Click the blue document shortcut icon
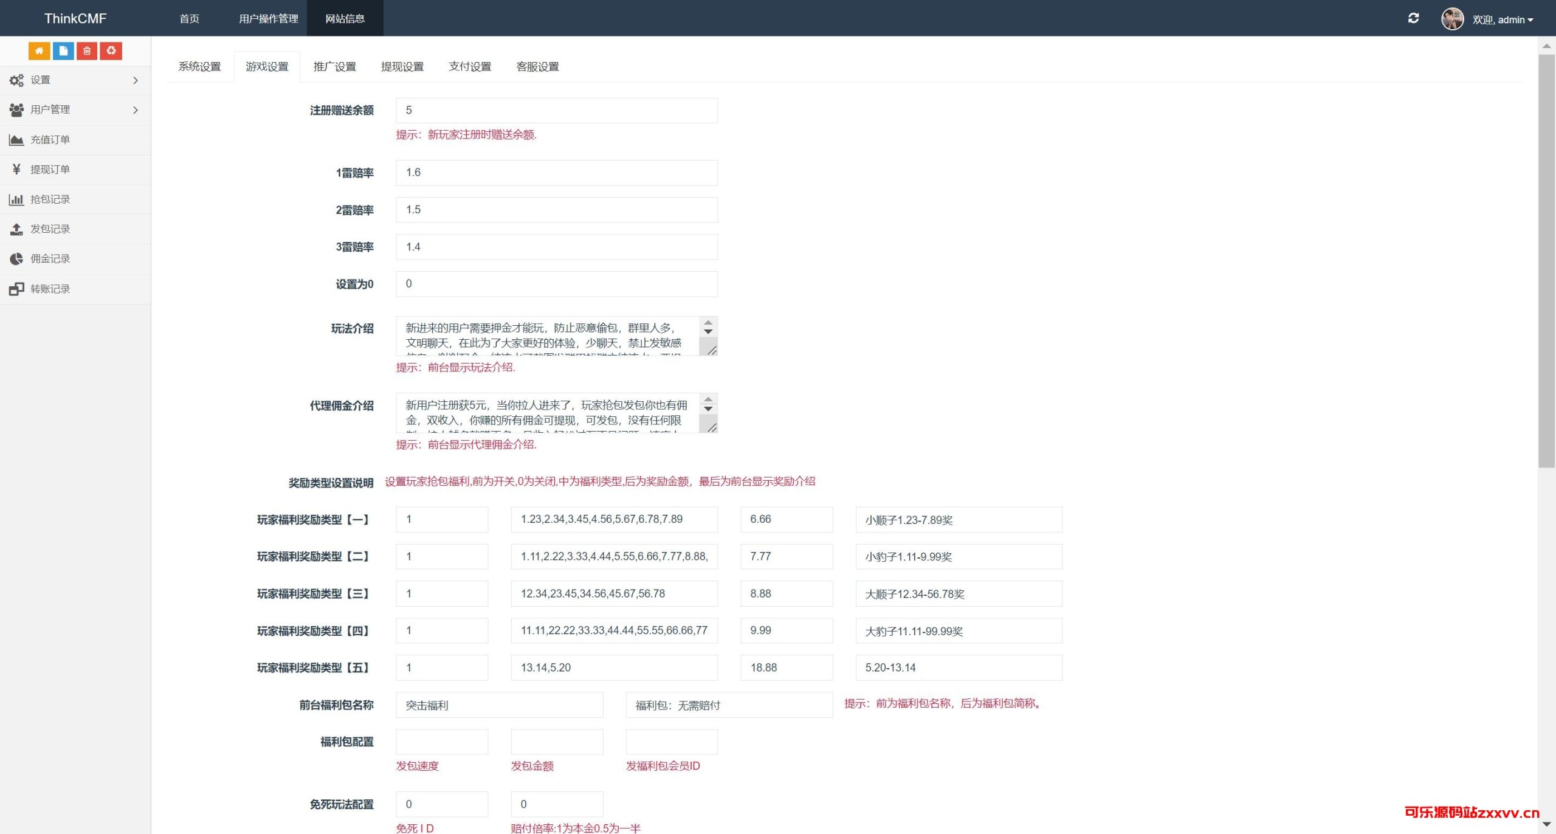Image resolution: width=1556 pixels, height=834 pixels. 63,50
